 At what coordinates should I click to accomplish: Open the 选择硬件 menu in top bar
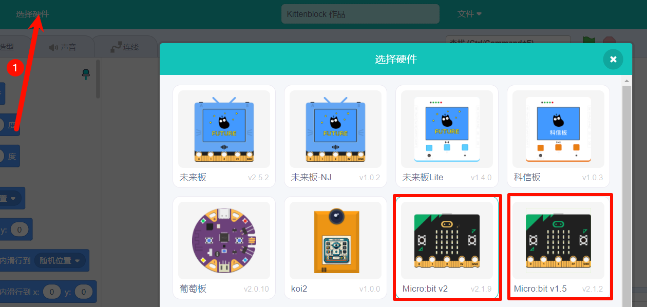[x=33, y=14]
